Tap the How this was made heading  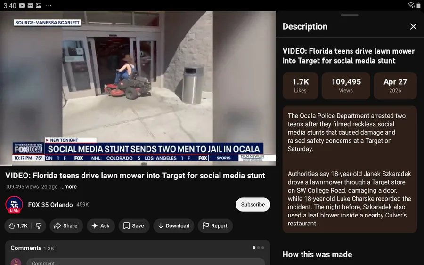[317, 254]
